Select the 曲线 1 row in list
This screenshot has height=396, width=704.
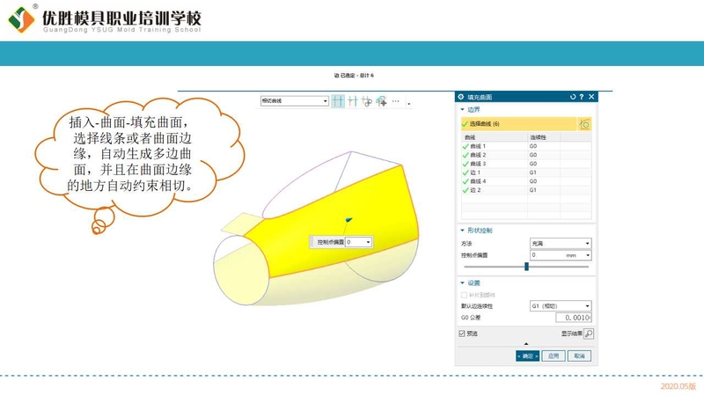click(x=526, y=146)
